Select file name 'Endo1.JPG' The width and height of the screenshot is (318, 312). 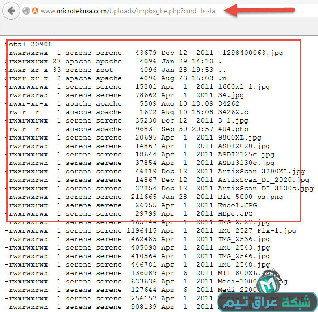pos(238,205)
